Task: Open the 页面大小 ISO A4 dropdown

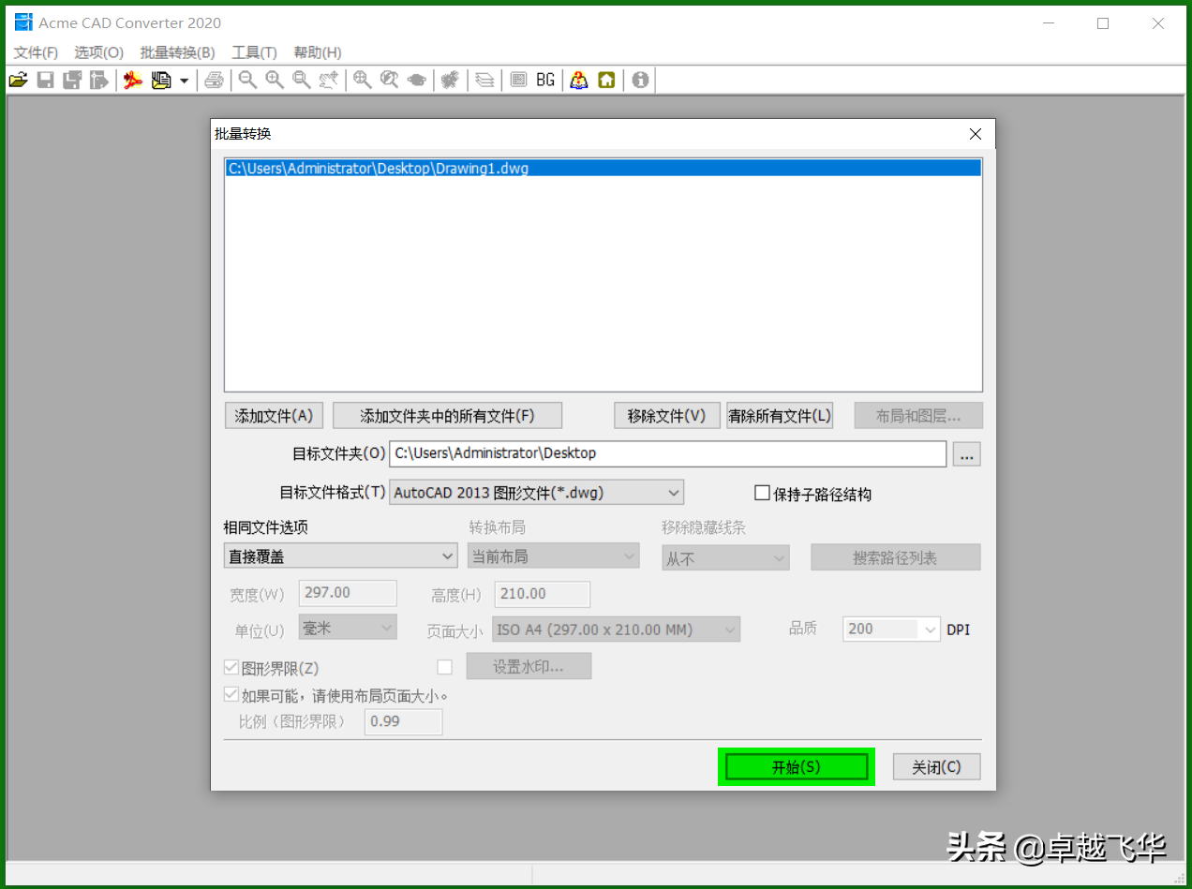Action: click(616, 630)
